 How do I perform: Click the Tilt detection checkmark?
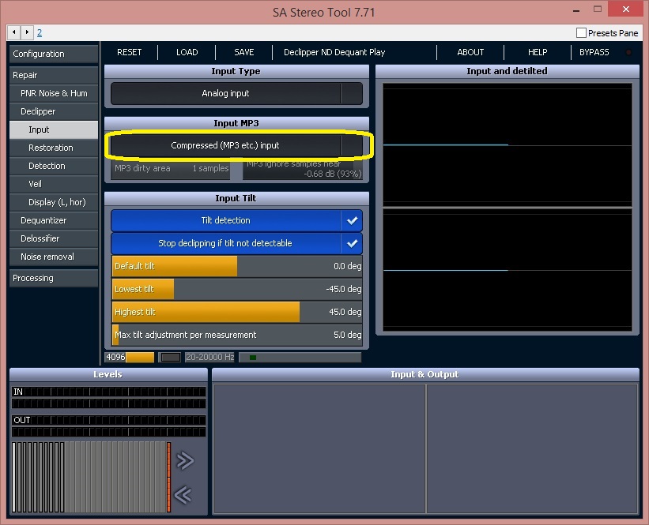[352, 220]
